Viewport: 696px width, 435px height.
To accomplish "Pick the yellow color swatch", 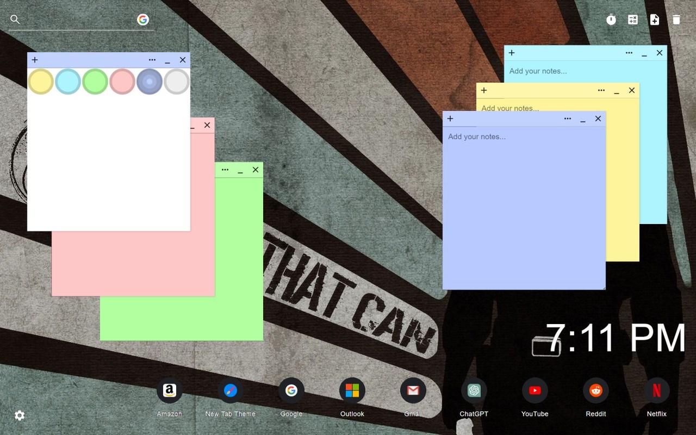I will click(x=41, y=82).
